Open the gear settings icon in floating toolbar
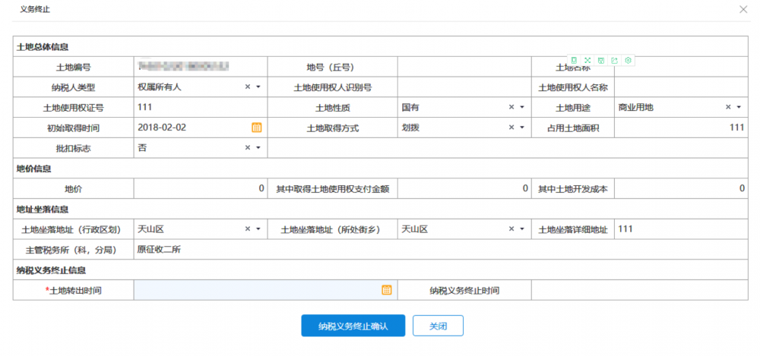Image resolution: width=760 pixels, height=356 pixels. pos(628,60)
